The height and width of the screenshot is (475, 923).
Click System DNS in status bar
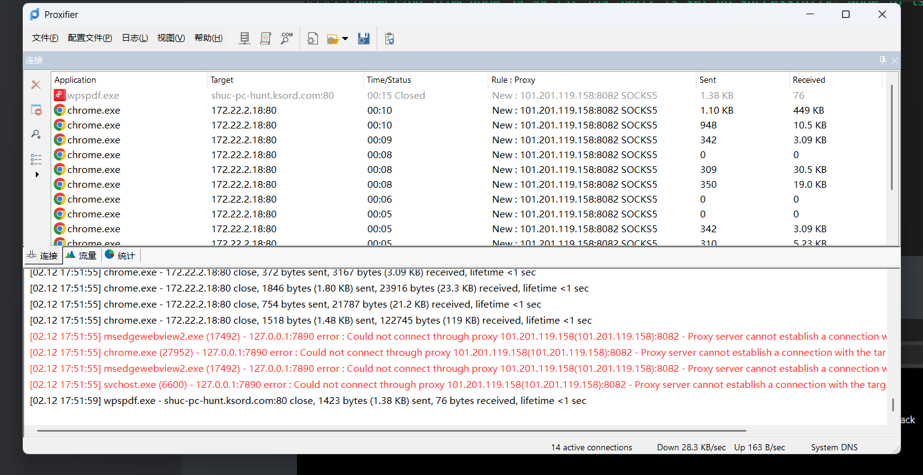(x=834, y=447)
